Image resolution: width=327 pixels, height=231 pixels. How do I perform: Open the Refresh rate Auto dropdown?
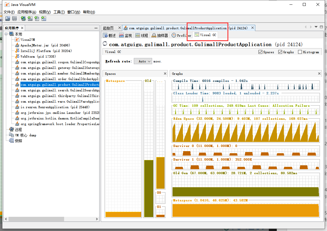143,61
